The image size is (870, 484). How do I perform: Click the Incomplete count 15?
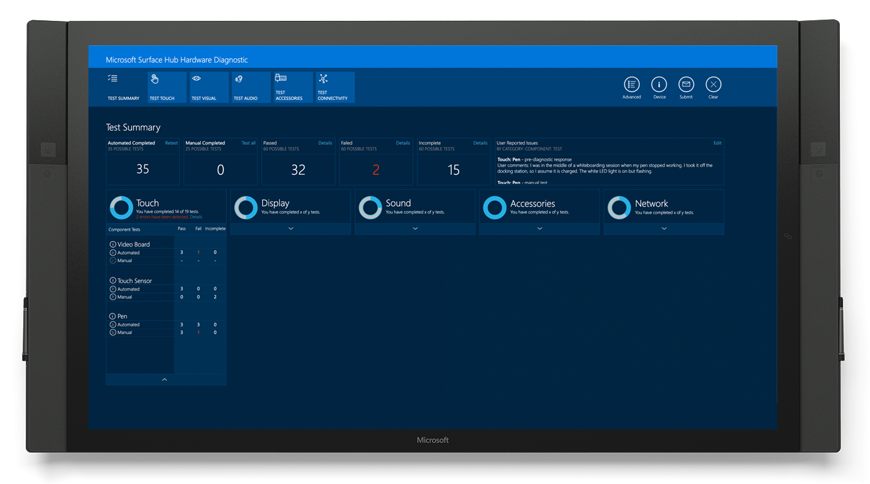(454, 170)
